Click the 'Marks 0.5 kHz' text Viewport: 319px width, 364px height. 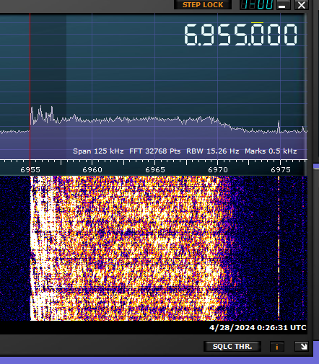coord(271,151)
